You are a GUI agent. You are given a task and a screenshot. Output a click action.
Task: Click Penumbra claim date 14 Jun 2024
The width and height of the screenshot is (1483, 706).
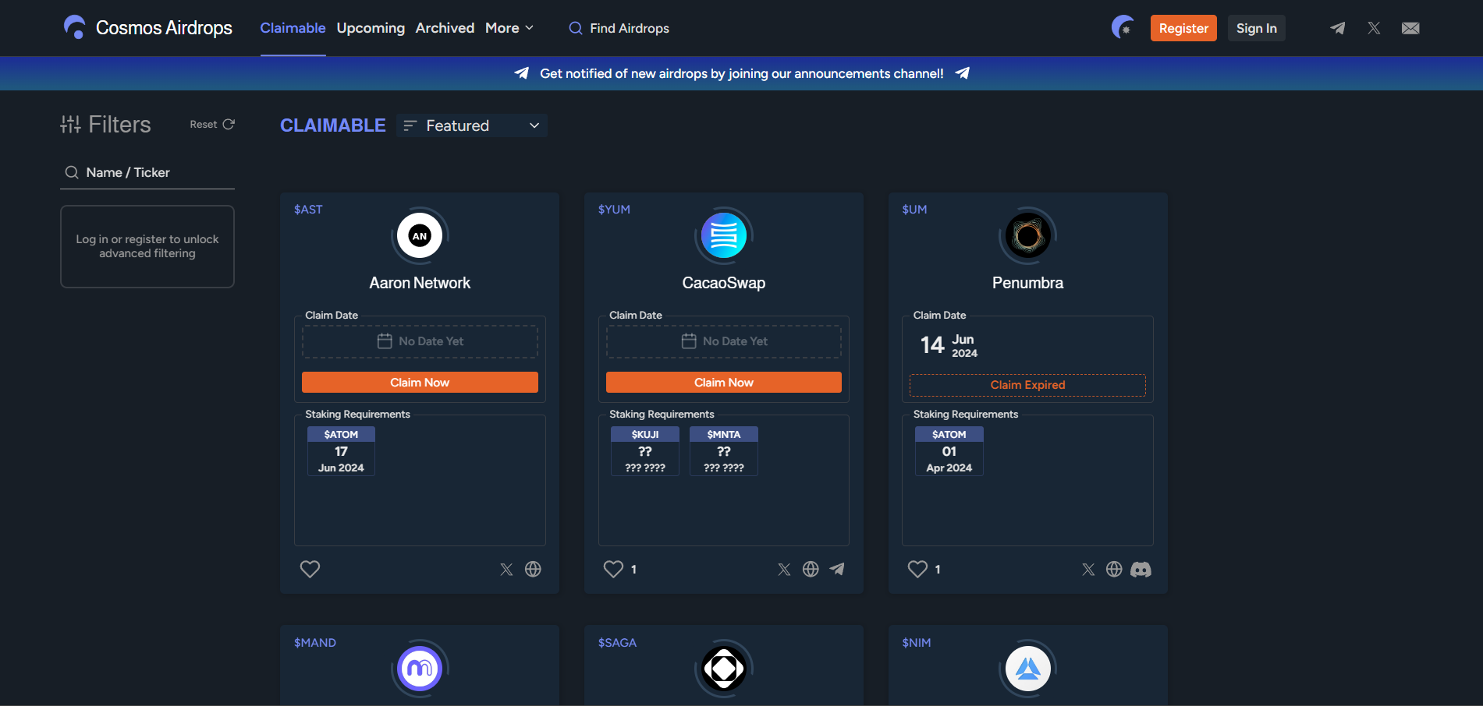(949, 345)
